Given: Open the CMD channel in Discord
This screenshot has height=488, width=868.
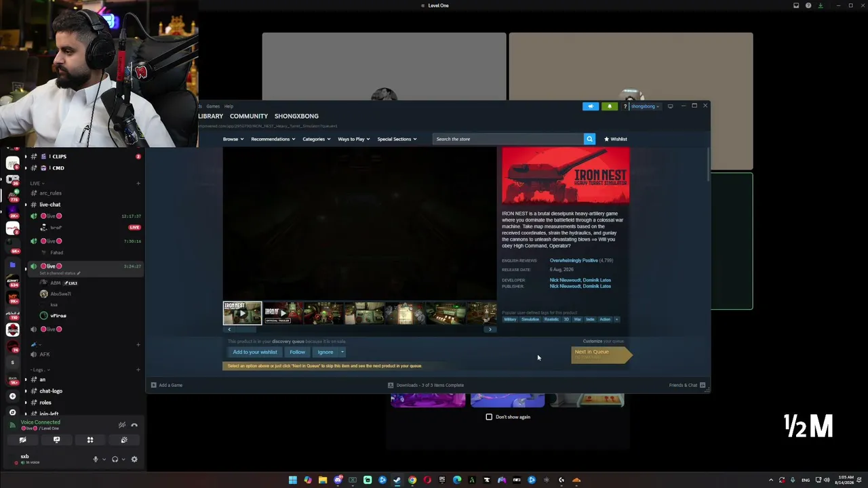Looking at the screenshot, I should click(x=57, y=168).
